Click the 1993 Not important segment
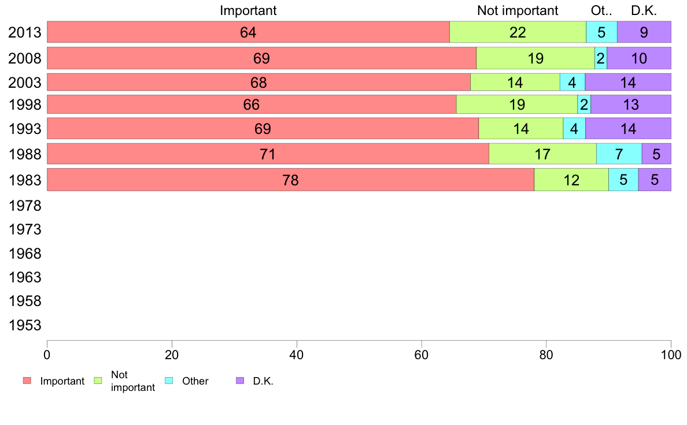The width and height of the screenshot is (687, 425). [520, 128]
